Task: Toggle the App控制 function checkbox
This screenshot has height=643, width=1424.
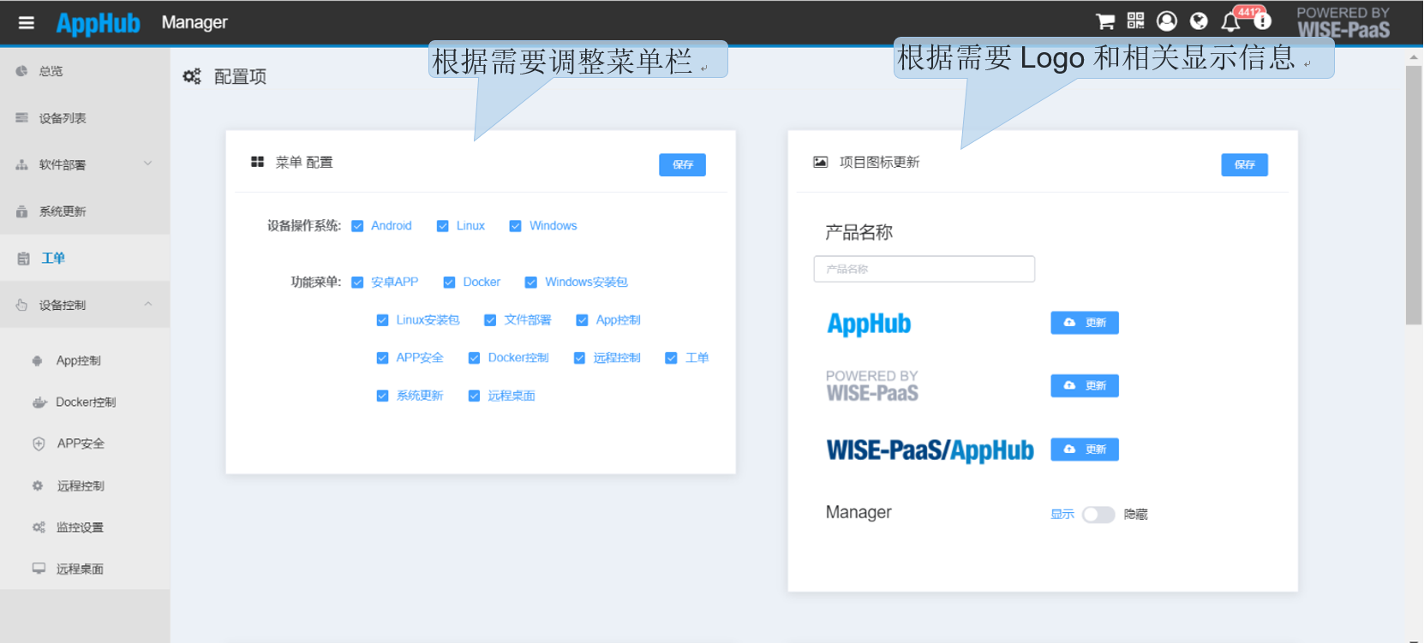Action: pyautogui.click(x=582, y=320)
